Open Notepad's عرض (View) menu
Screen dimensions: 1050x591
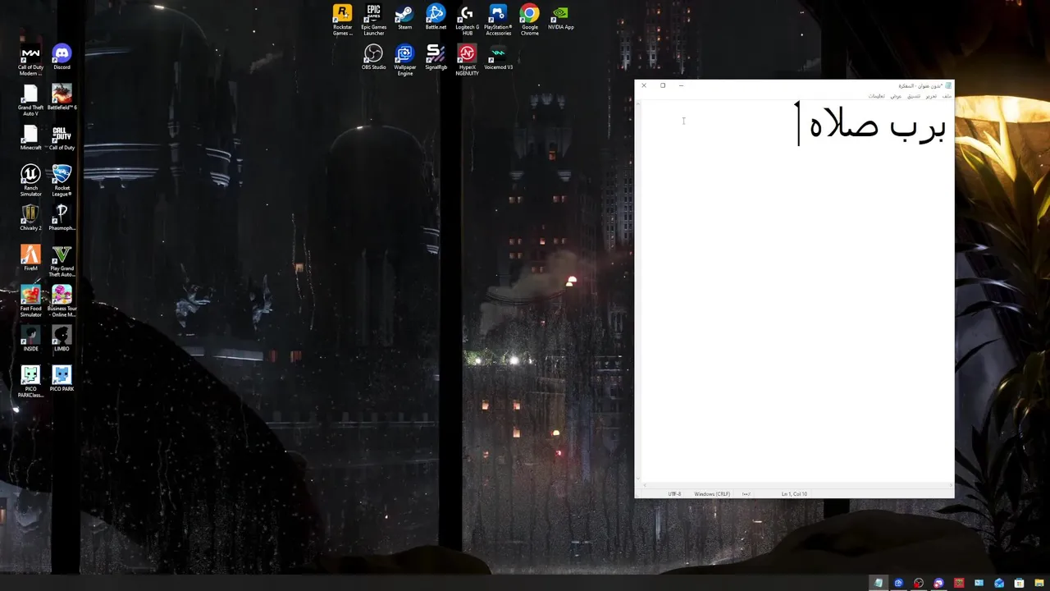tap(896, 96)
